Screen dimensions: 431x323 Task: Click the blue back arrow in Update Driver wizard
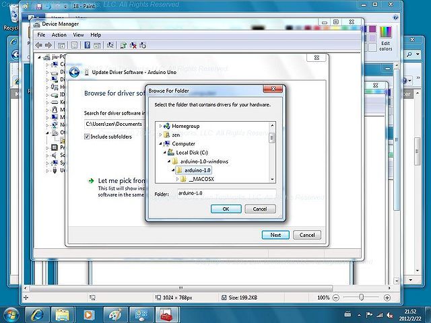(74, 72)
